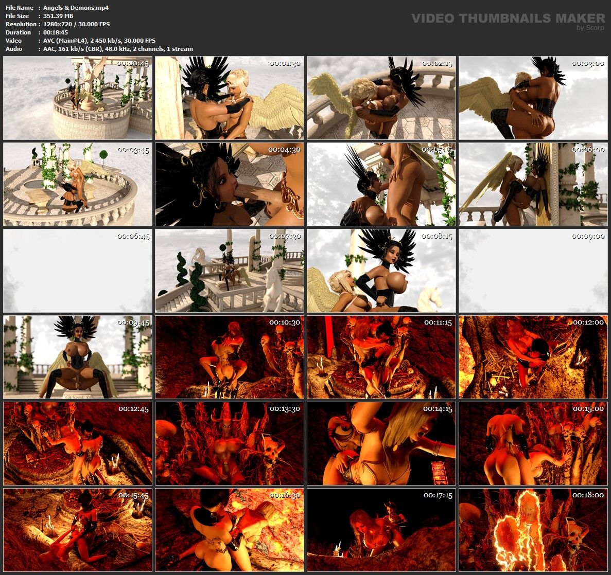Click the 00:02:15 thumbnail
The height and width of the screenshot is (575, 611).
(x=381, y=98)
